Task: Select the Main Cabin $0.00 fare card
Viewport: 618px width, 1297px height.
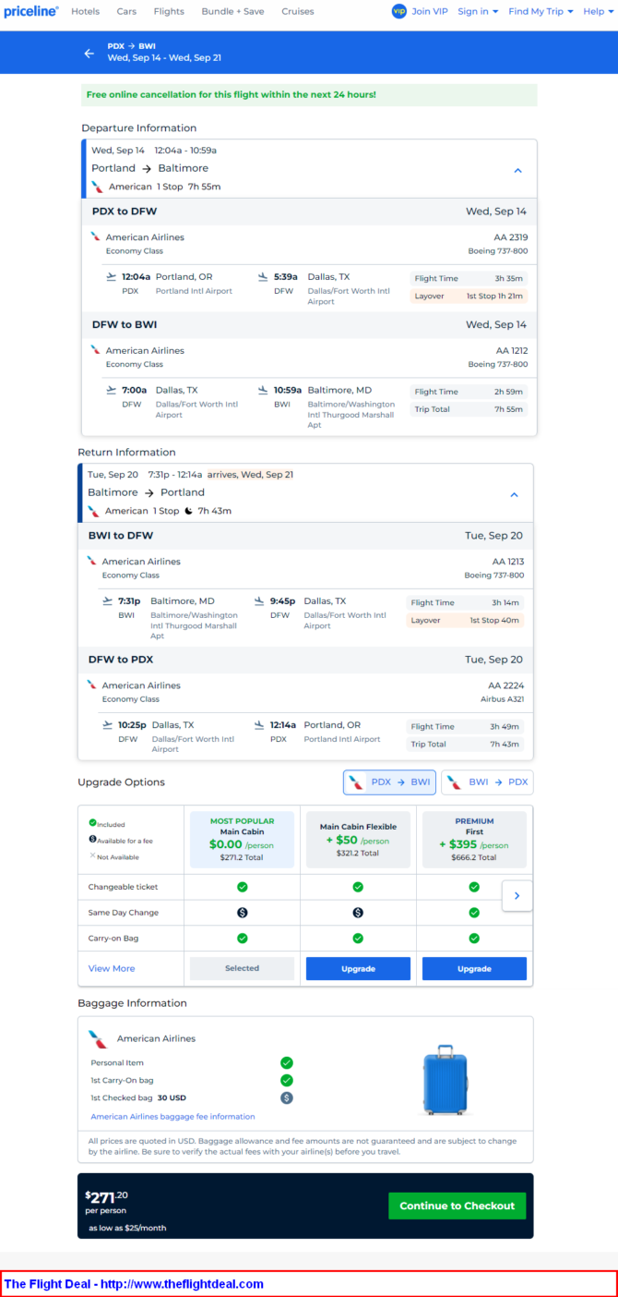Action: pos(242,840)
